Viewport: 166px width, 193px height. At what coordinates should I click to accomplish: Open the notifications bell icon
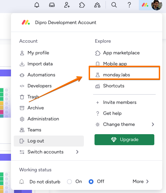[x=37, y=5]
